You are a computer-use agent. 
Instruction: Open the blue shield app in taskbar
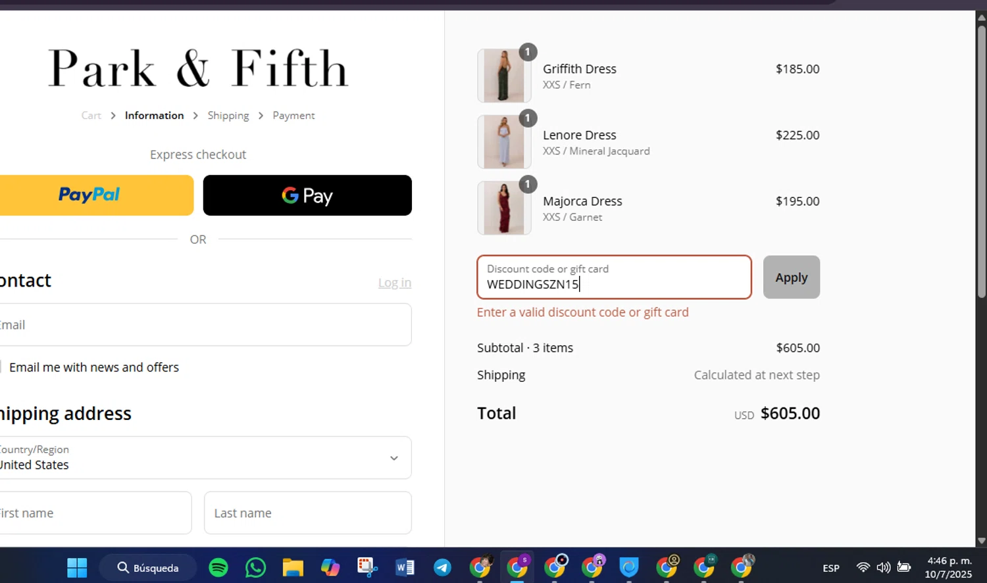629,567
